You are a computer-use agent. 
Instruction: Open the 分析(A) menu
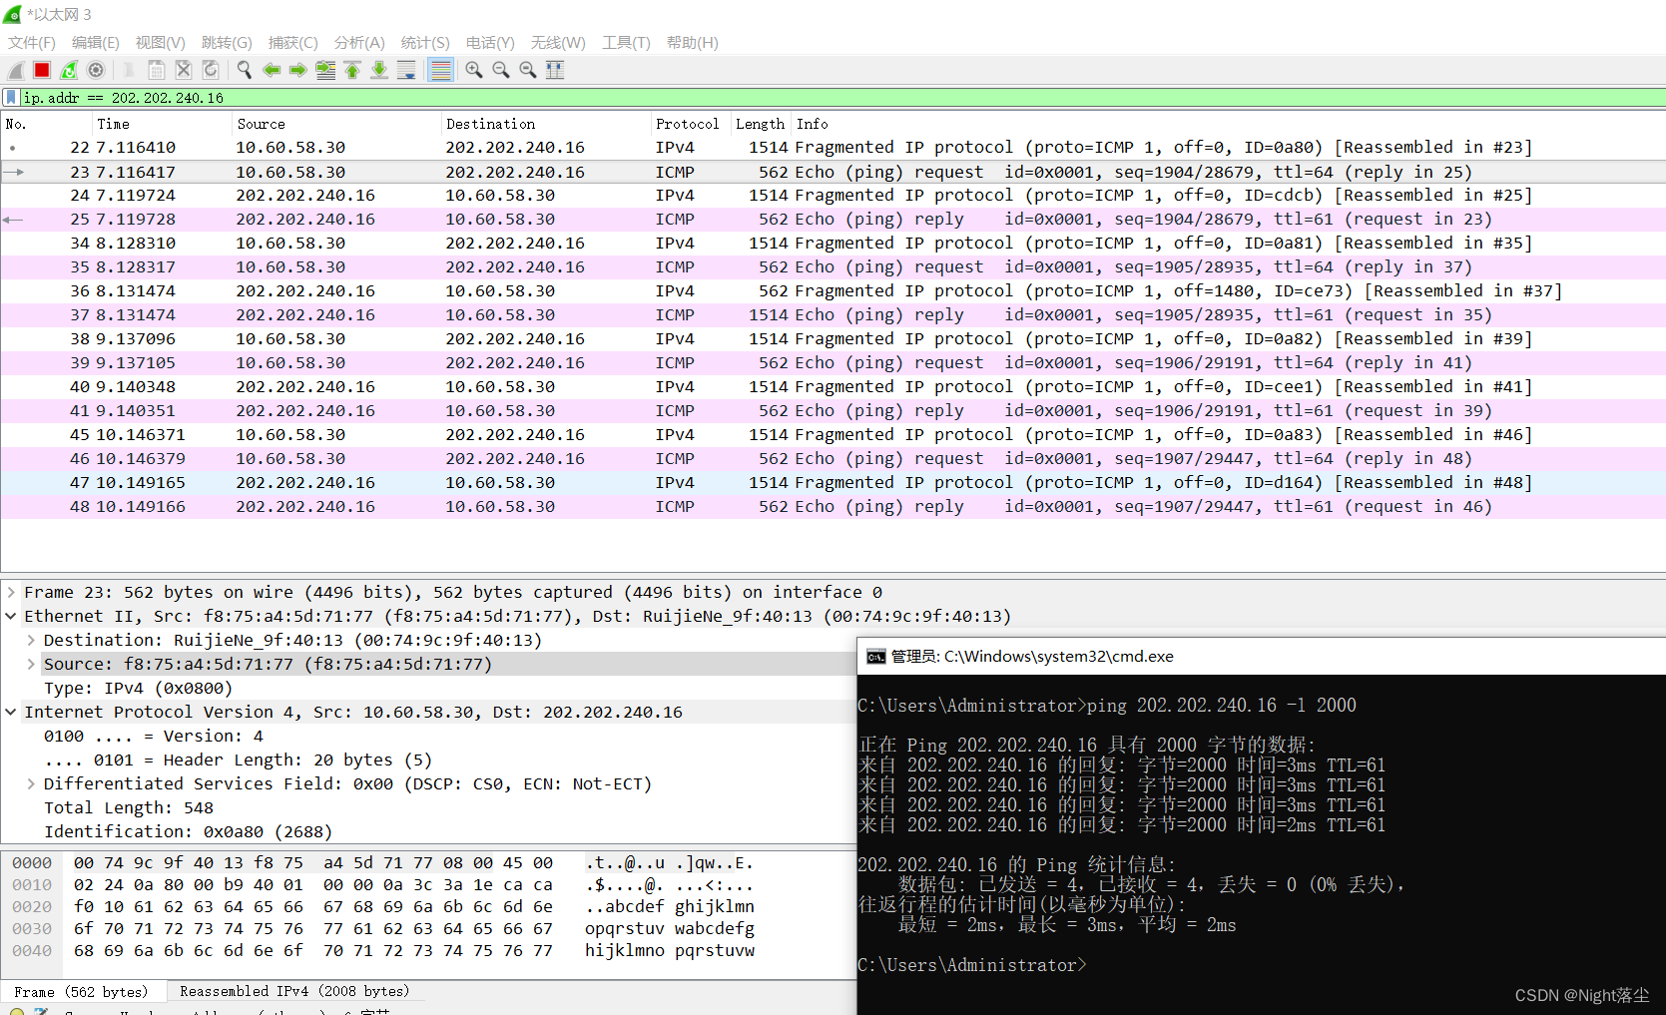point(359,43)
